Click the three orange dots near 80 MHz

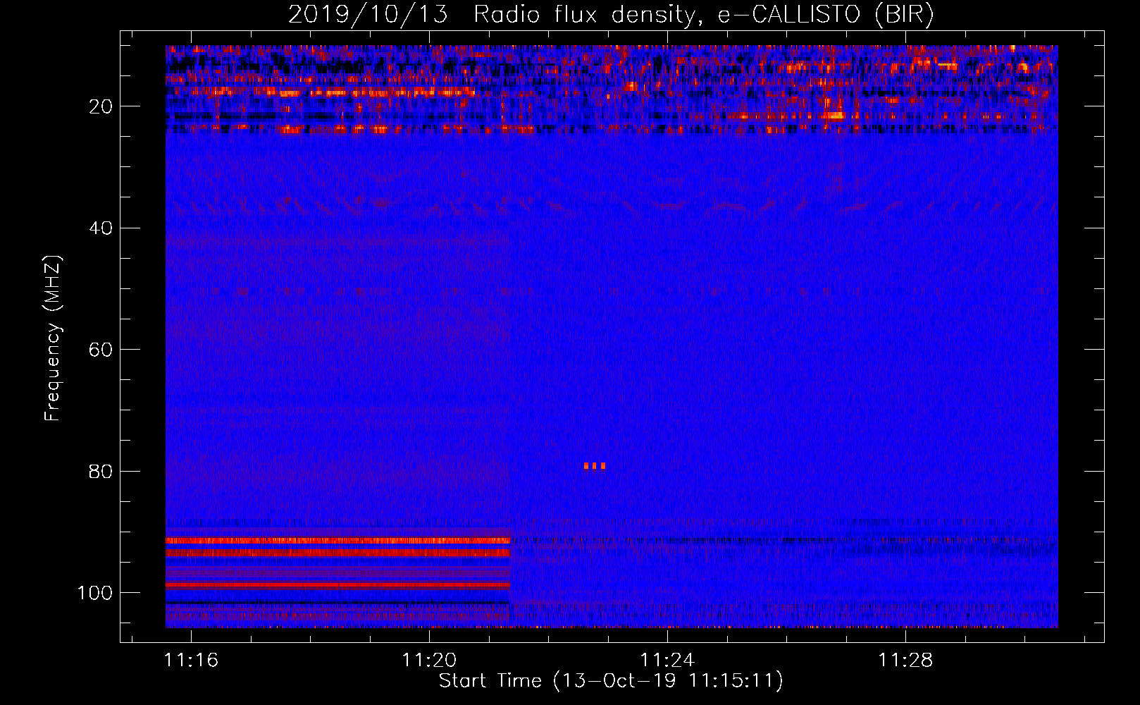click(595, 466)
